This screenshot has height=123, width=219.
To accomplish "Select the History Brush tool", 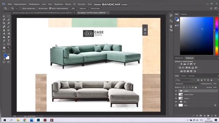I will coord(9,30).
